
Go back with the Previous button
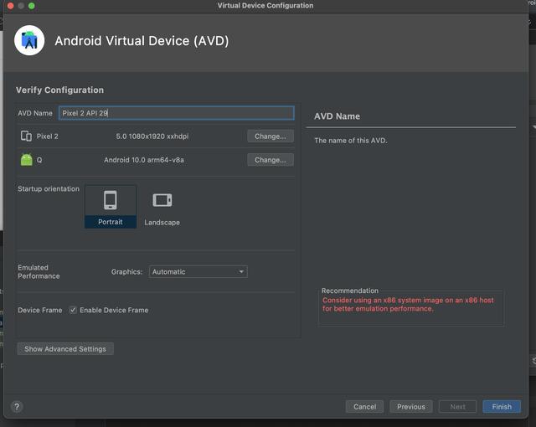coord(410,407)
